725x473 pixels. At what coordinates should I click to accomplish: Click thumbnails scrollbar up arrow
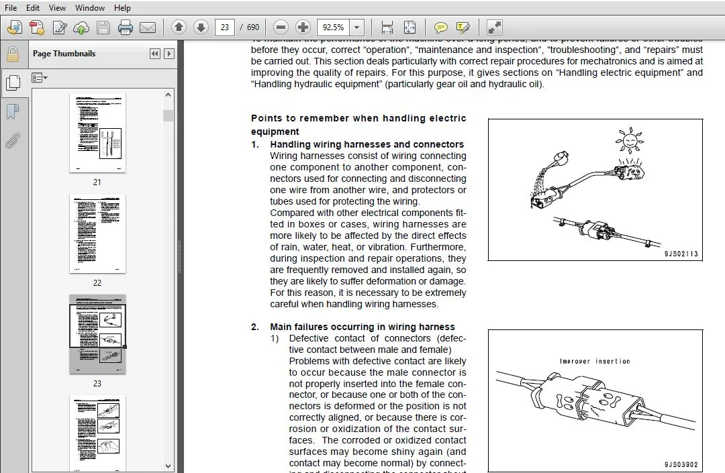pos(168,95)
